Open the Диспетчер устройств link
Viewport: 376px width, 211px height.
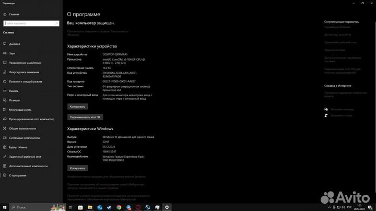tap(337, 34)
